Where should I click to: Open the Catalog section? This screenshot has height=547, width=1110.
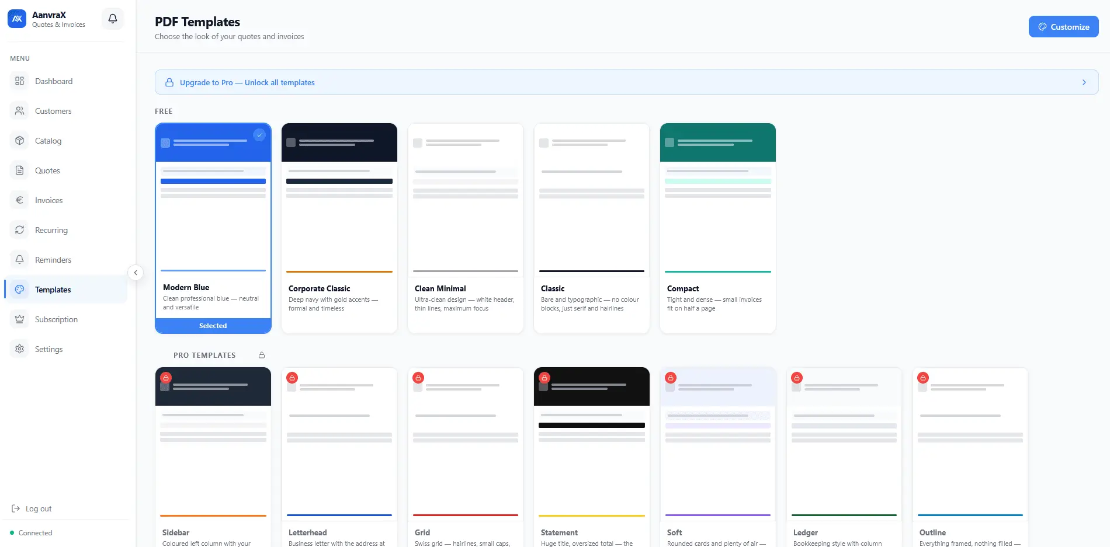(x=65, y=141)
